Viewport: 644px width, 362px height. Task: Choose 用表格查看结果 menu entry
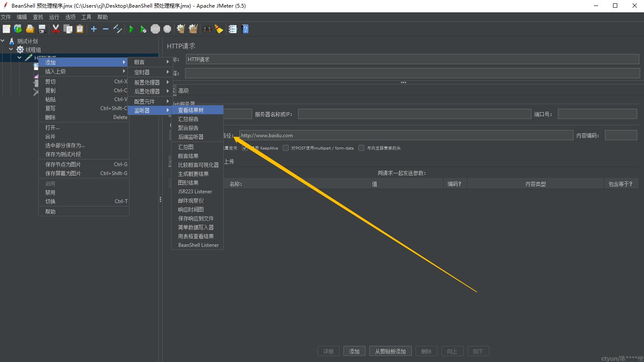tap(197, 236)
